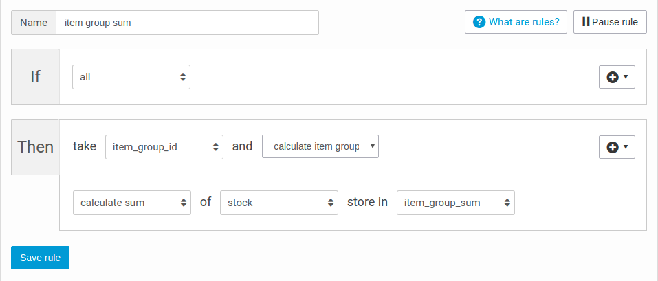The width and height of the screenshot is (658, 281).
Task: Click the plus icon in the Then row
Action: pyautogui.click(x=613, y=147)
